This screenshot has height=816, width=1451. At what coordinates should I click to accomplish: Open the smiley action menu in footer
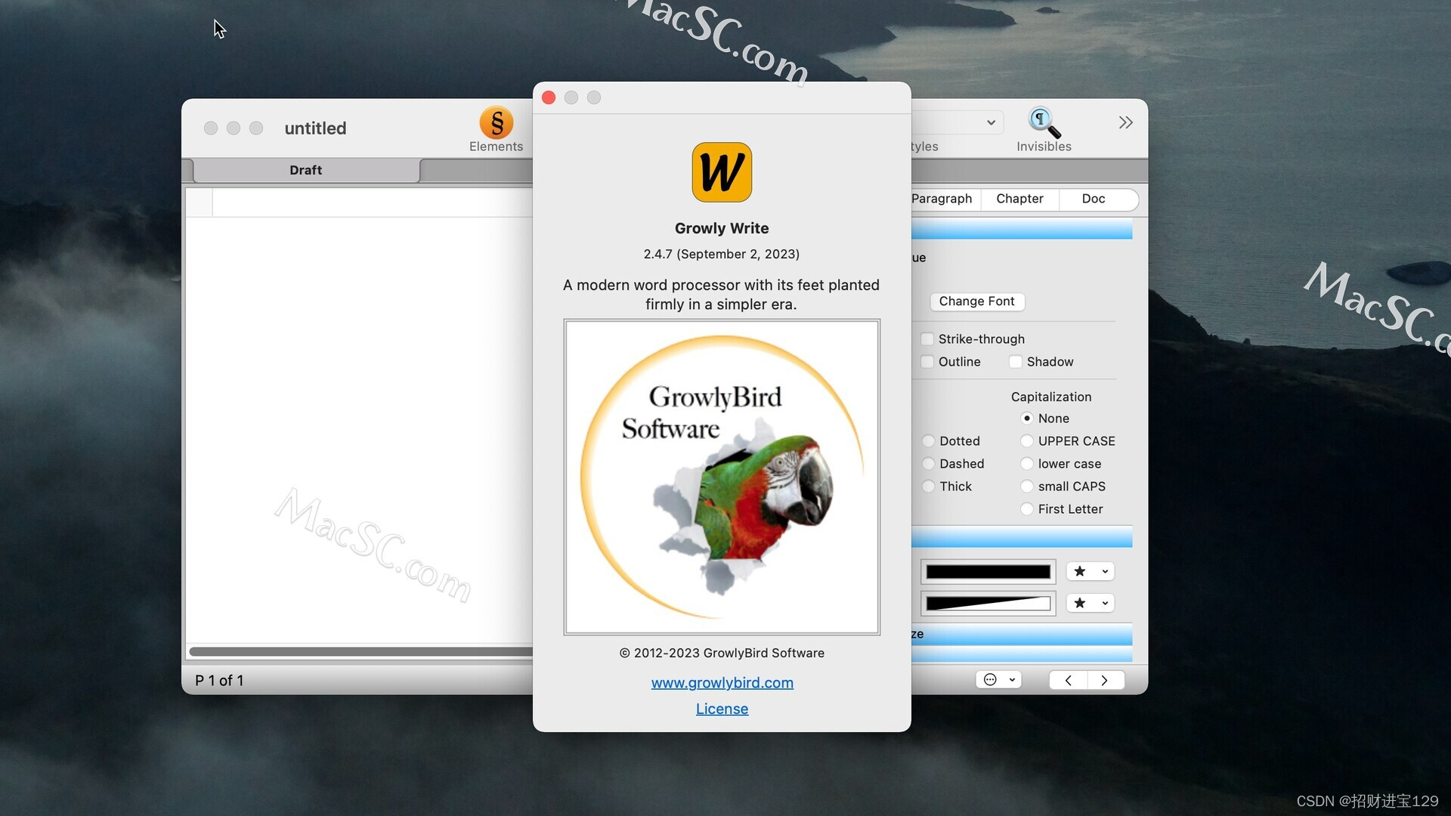pos(999,679)
